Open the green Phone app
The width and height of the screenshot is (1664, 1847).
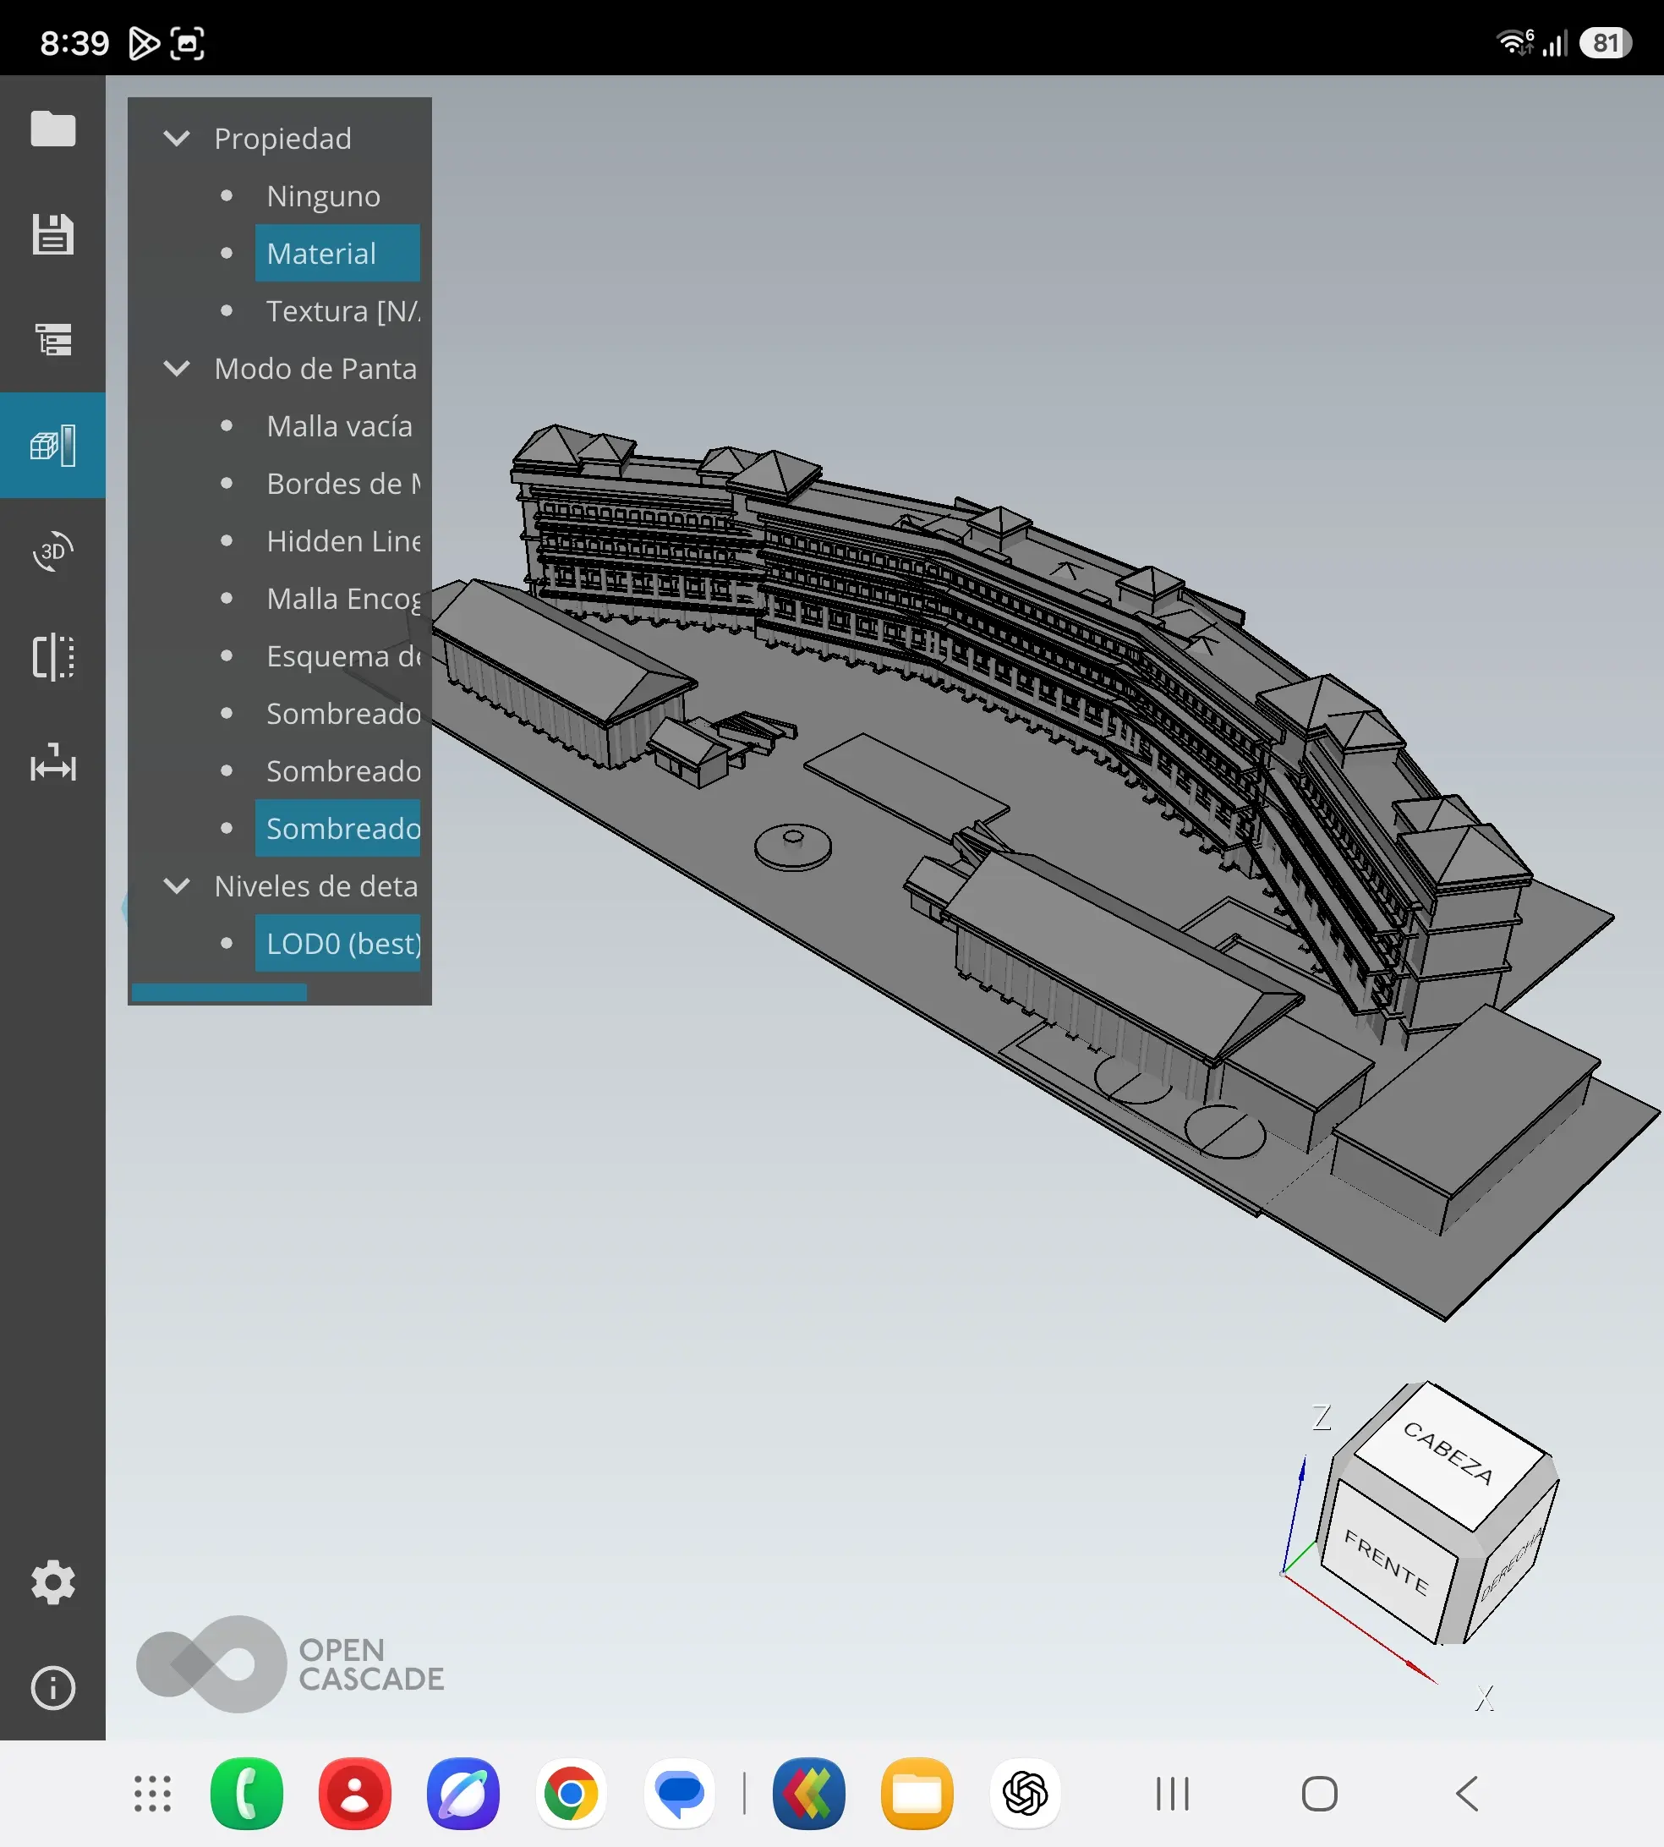[x=247, y=1794]
